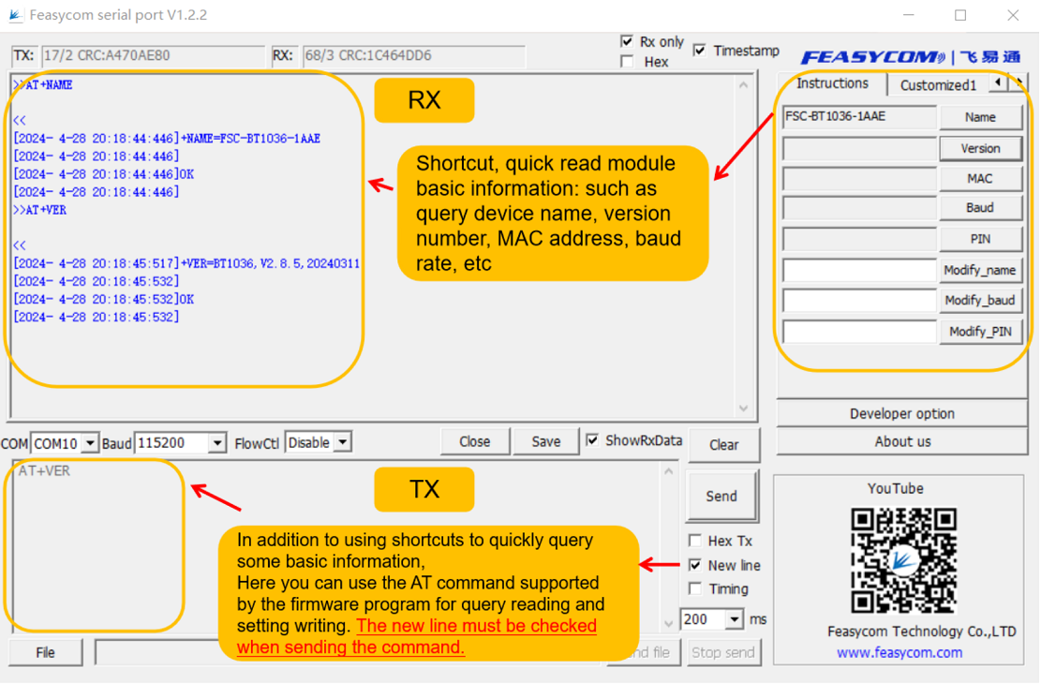
Task: Maximize the serial port window
Action: [960, 15]
